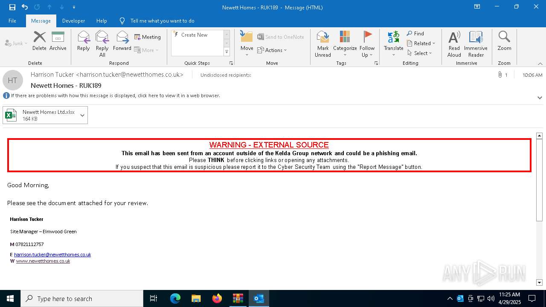
Task: Start Read Aloud
Action: click(x=454, y=43)
